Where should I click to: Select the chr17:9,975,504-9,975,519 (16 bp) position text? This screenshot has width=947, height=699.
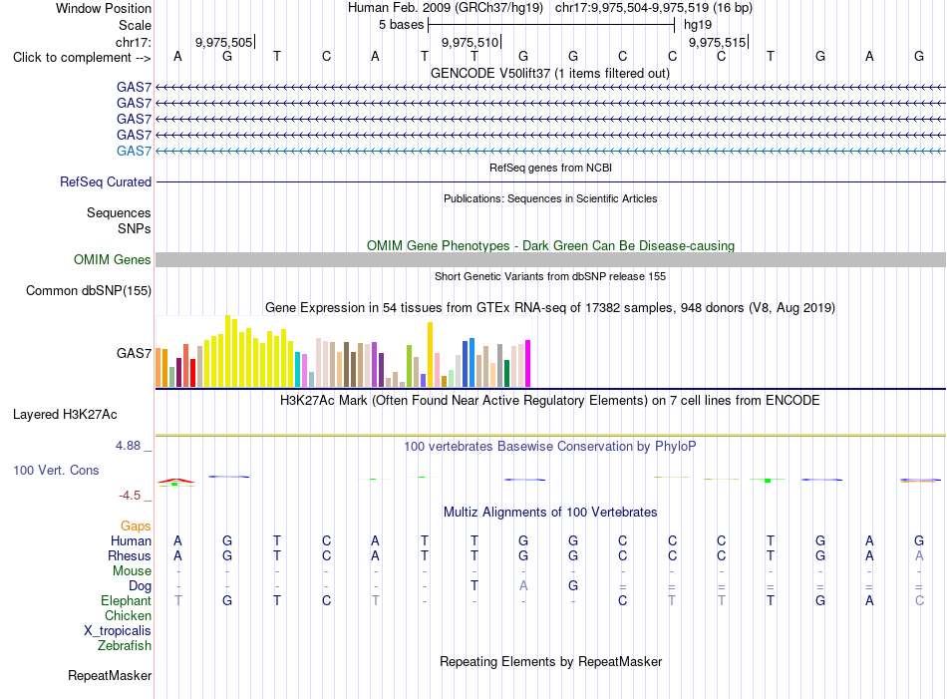click(654, 8)
